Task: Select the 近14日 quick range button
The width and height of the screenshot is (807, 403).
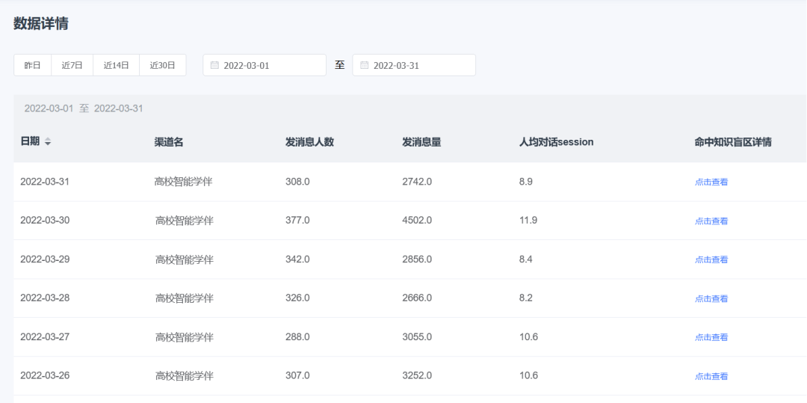Action: pyautogui.click(x=117, y=65)
